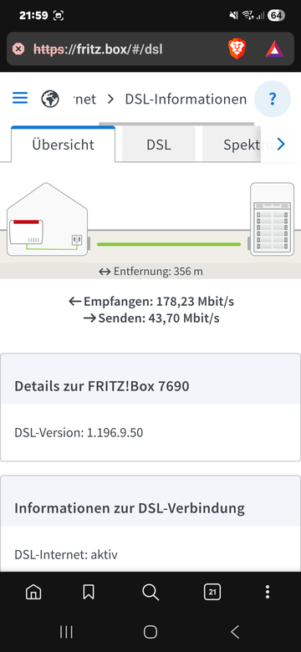The width and height of the screenshot is (301, 652).
Task: Open the tab switcher showing 21 tabs
Action: [x=212, y=592]
